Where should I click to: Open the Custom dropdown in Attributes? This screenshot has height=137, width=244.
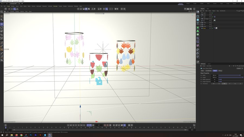[x=240, y=68]
